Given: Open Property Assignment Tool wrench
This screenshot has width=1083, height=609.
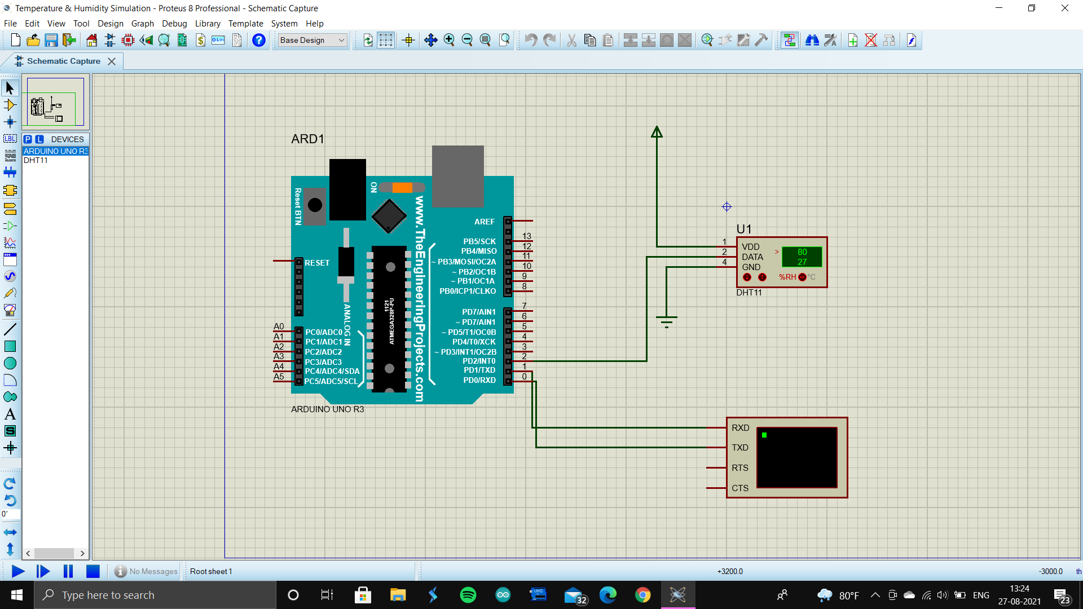Looking at the screenshot, I should coord(830,40).
